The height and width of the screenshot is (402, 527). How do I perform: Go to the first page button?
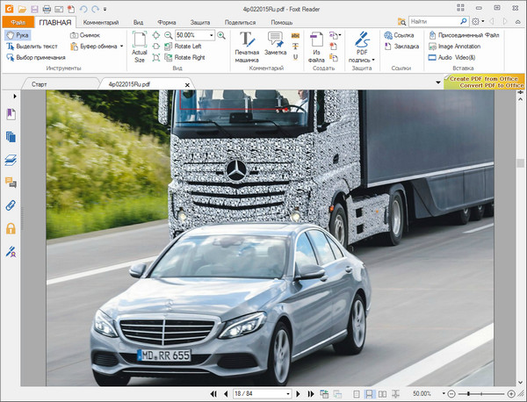click(x=213, y=393)
